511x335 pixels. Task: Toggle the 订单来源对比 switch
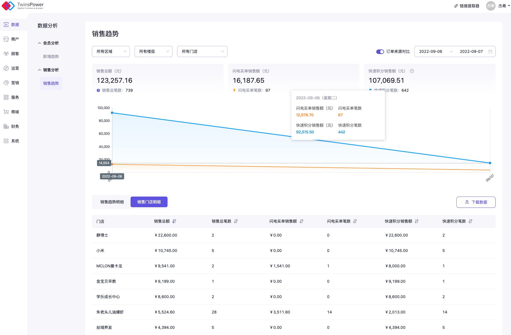click(380, 52)
